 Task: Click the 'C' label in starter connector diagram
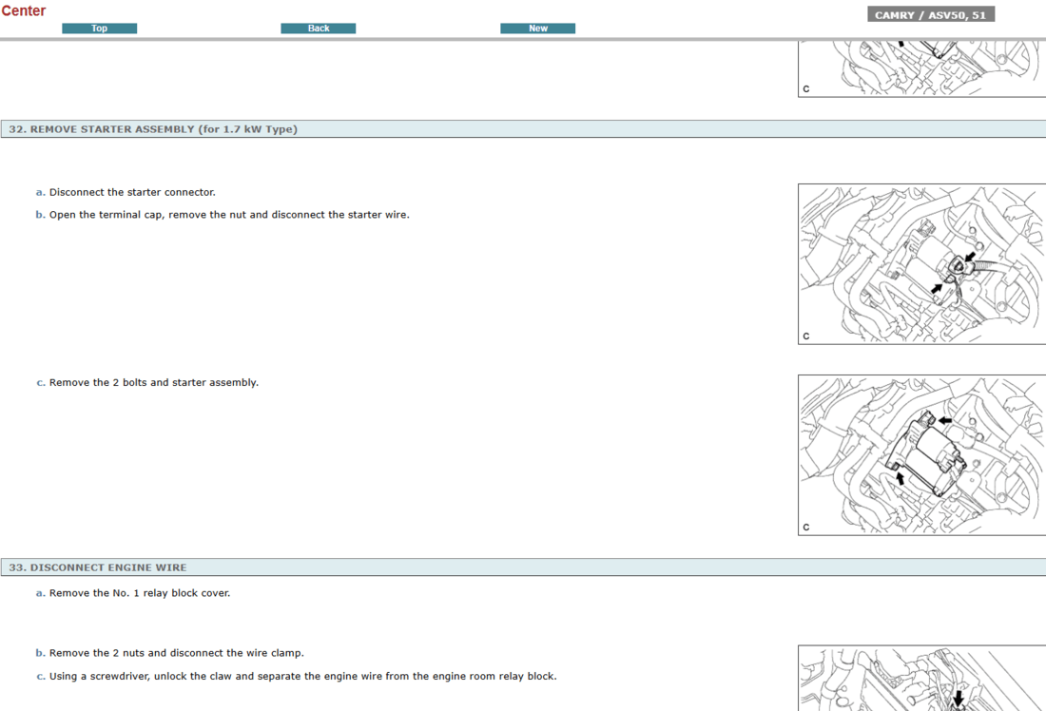806,336
